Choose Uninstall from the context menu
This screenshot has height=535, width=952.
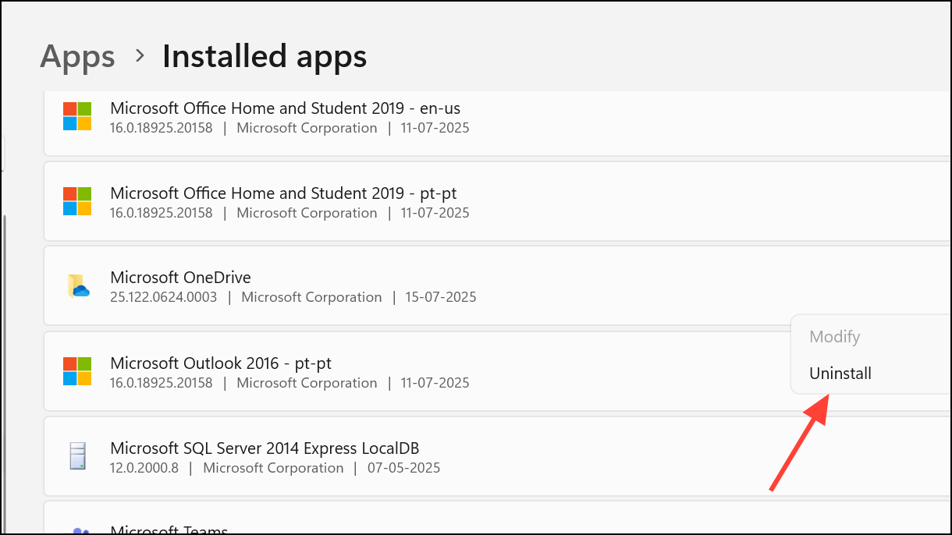click(840, 373)
